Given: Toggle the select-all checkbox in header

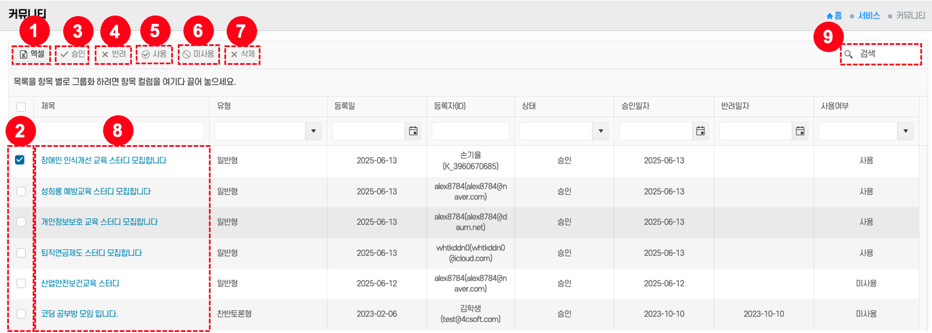Looking at the screenshot, I should point(21,107).
